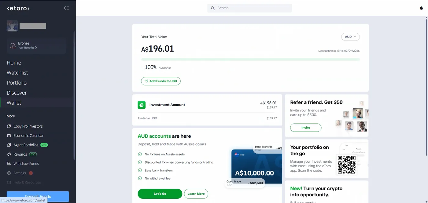The image size is (428, 203).
Task: Click the 'Turn your crypto into opportunity' card
Action: tap(327, 192)
